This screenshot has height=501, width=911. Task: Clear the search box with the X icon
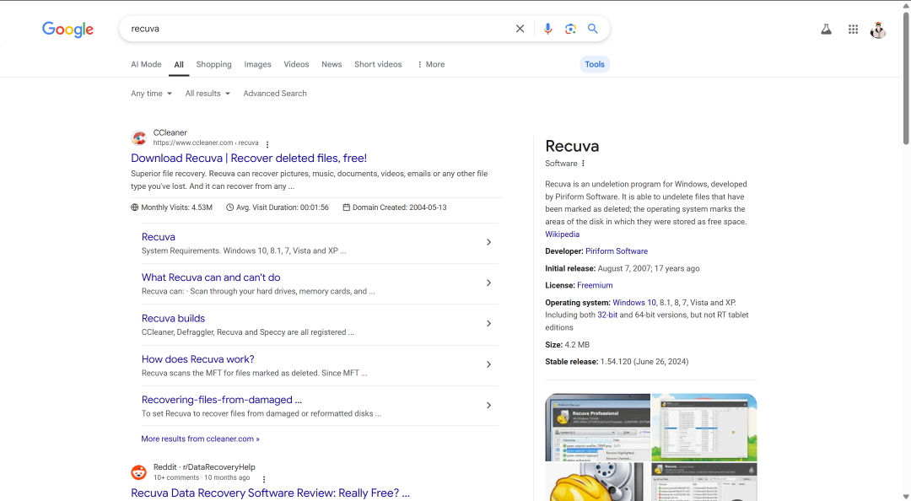point(520,29)
